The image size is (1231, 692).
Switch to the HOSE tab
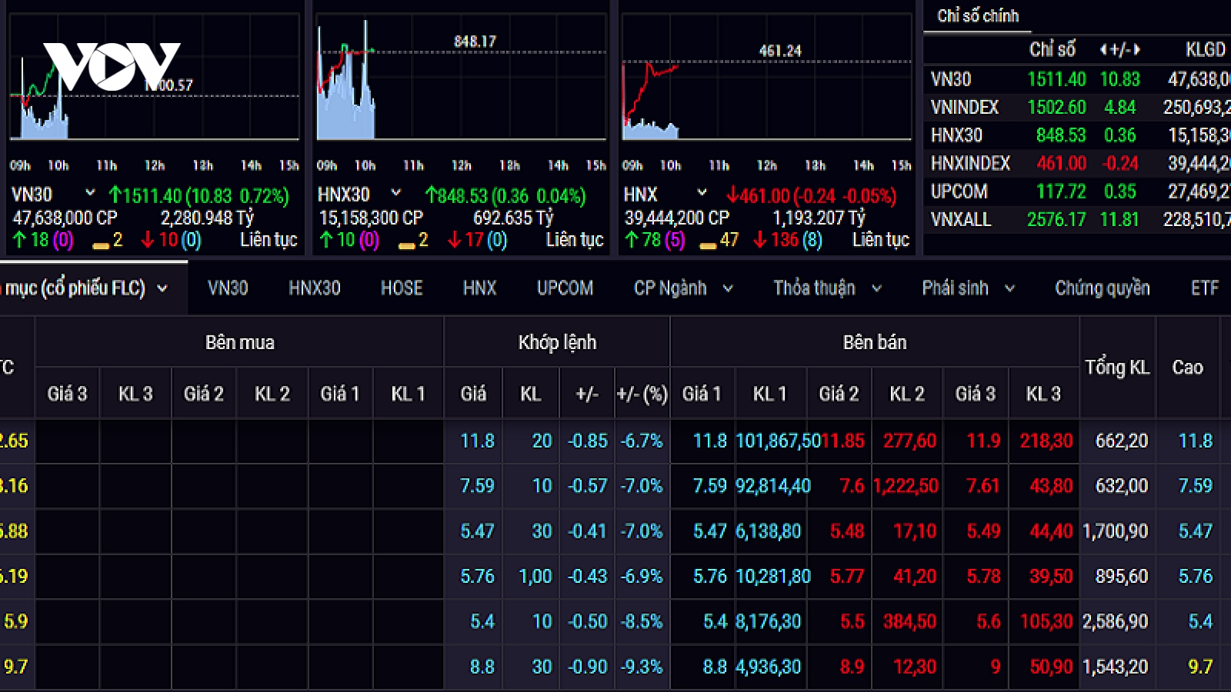pos(402,288)
